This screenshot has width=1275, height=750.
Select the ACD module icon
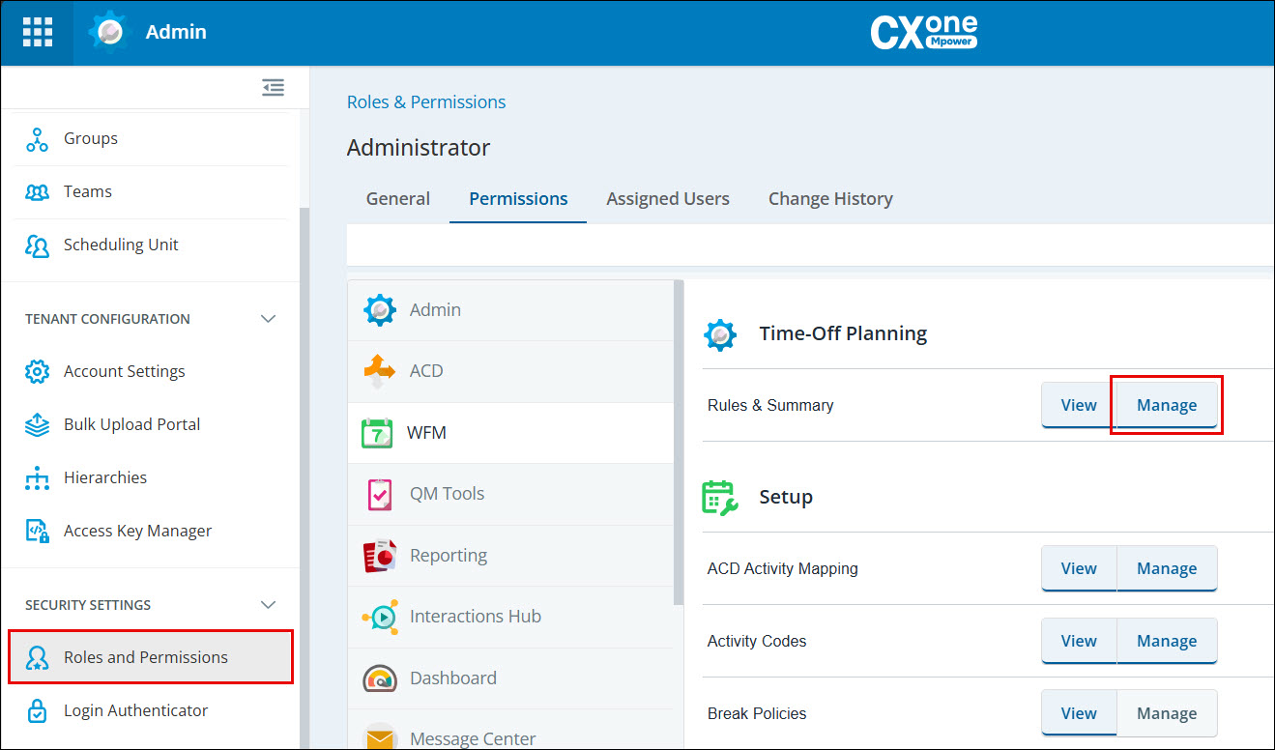coord(380,371)
